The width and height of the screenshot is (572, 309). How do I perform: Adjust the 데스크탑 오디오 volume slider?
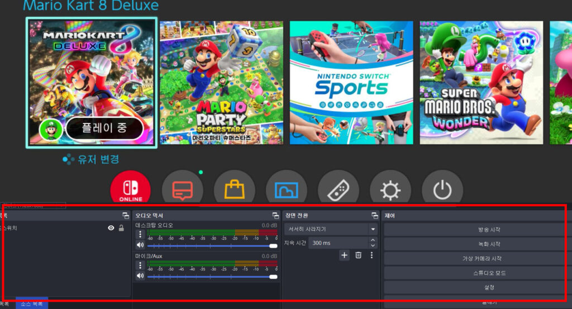click(212, 246)
